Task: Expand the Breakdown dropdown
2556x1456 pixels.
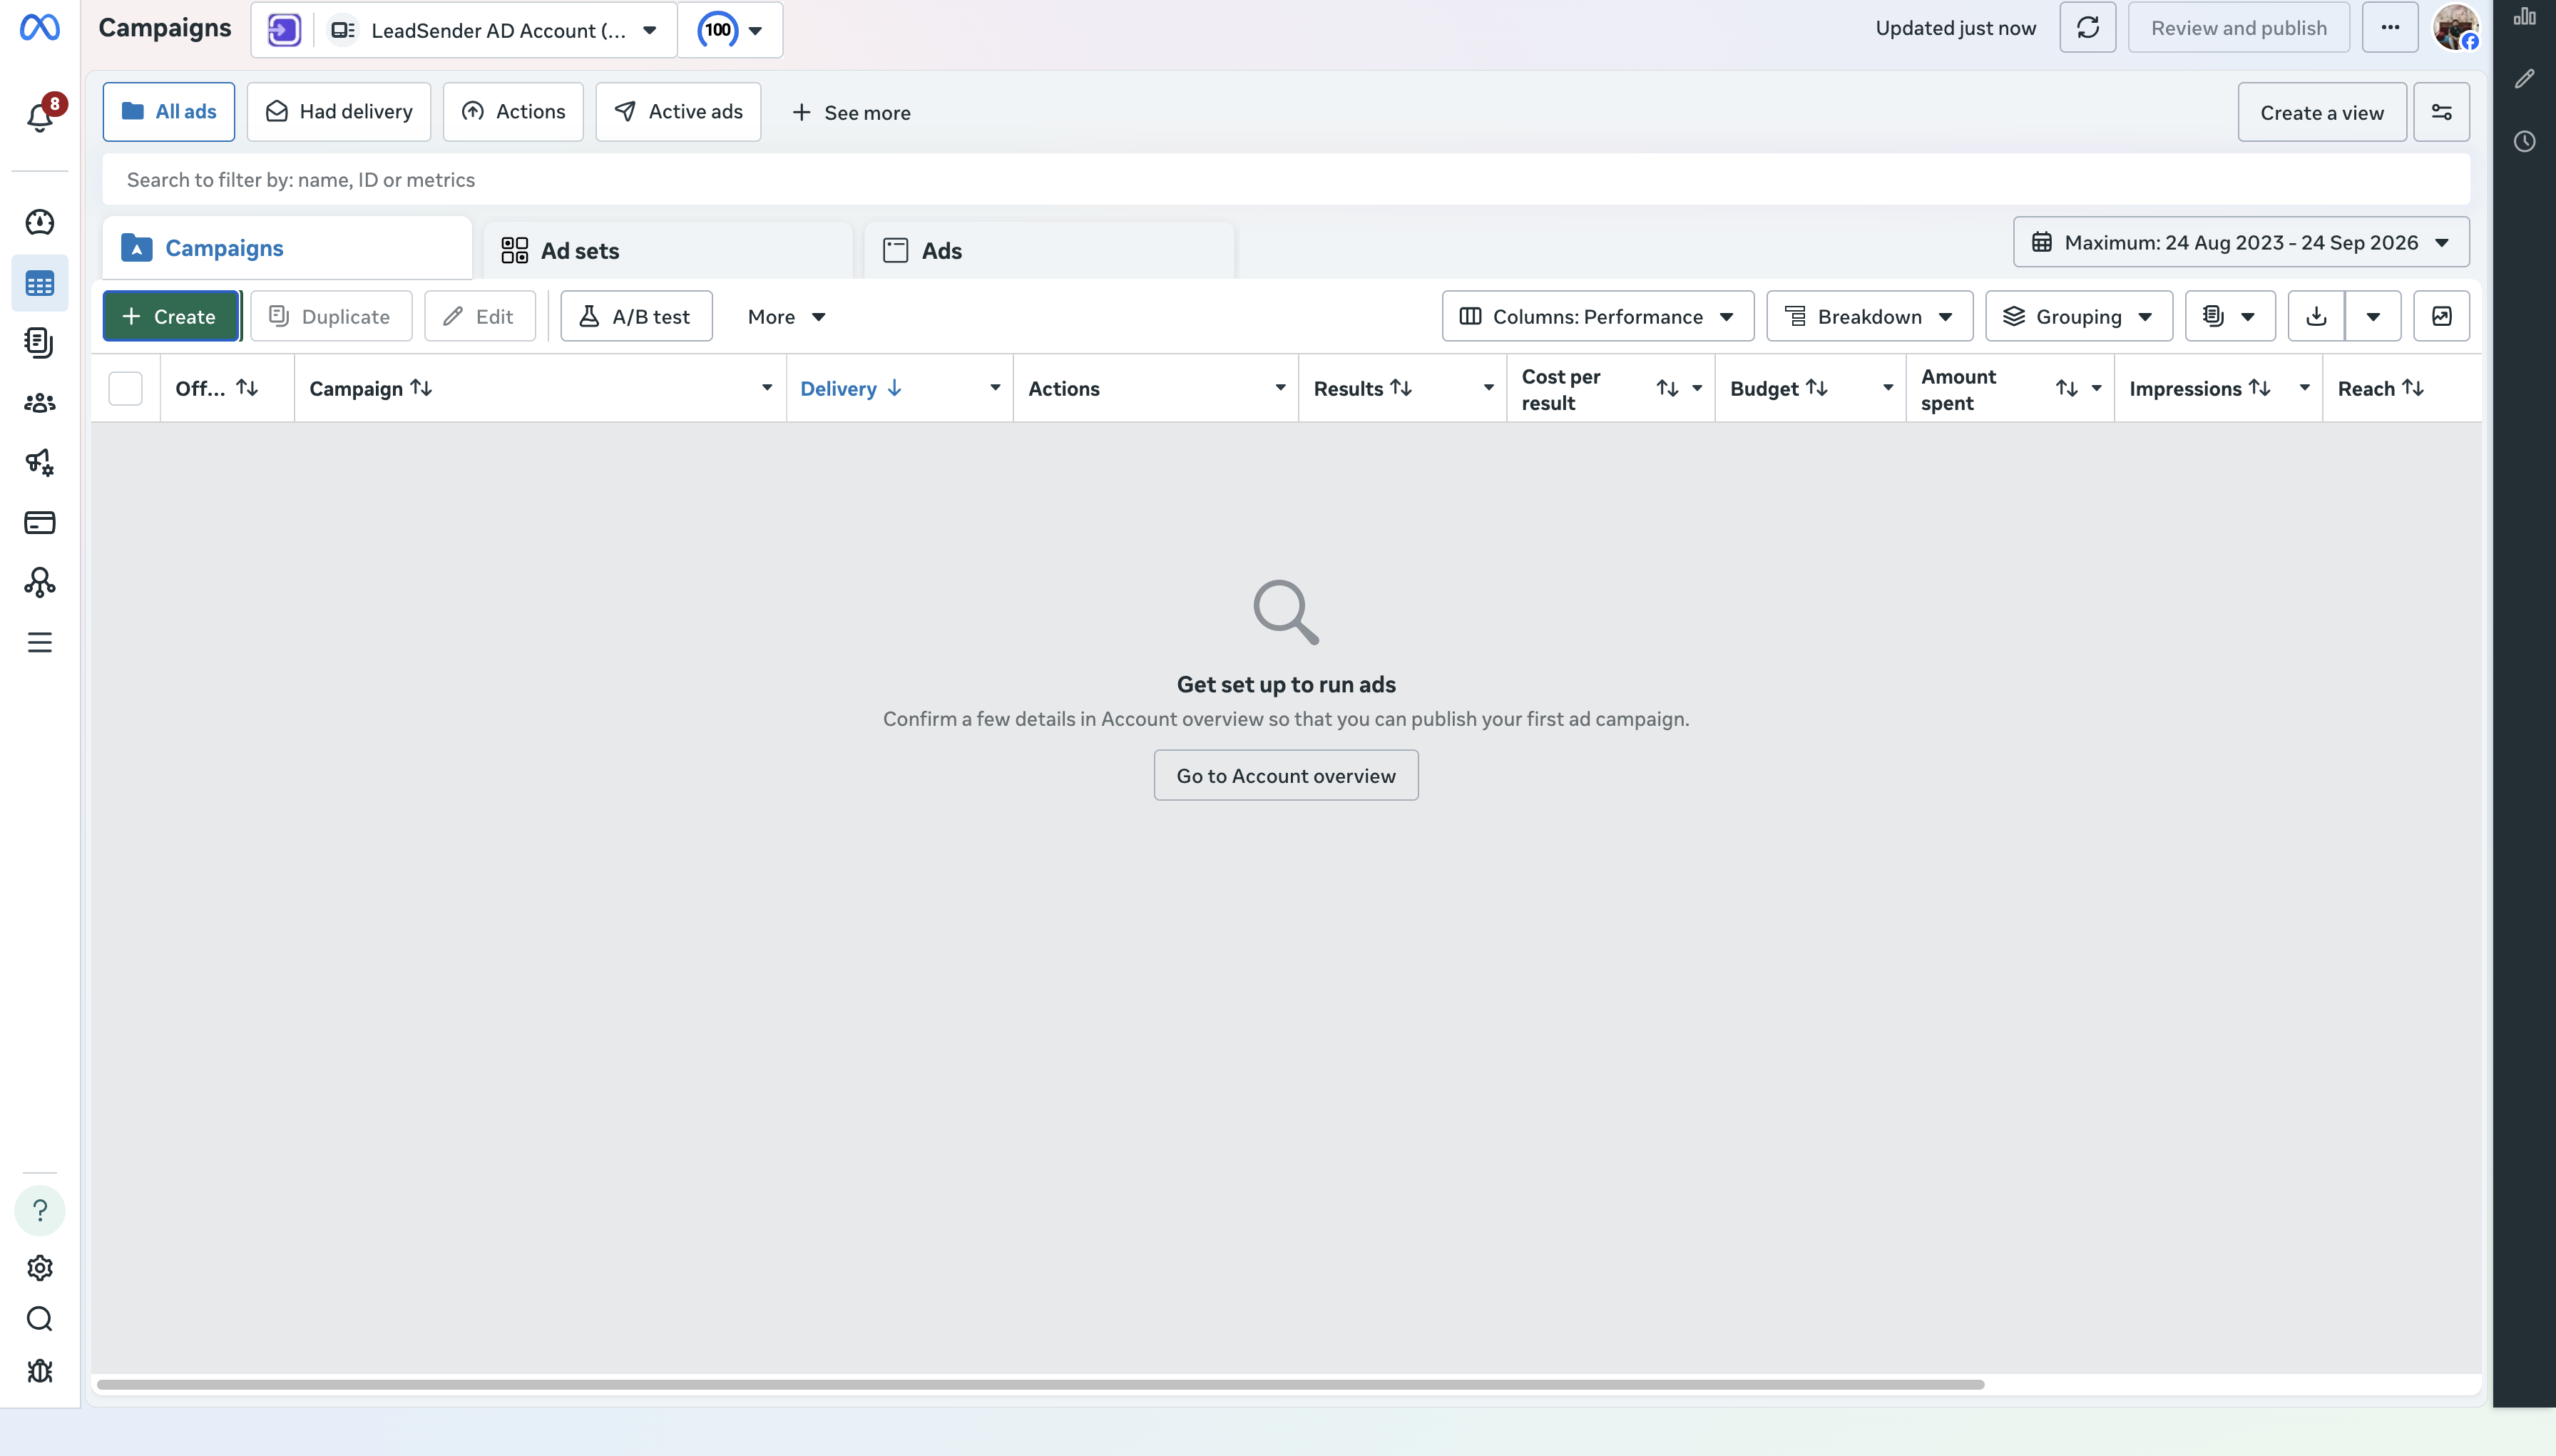Action: (x=1870, y=316)
